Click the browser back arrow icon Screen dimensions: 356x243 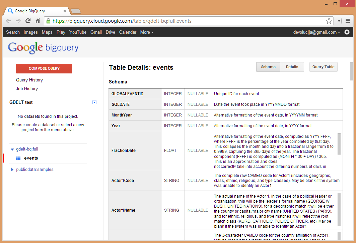coord(9,21)
